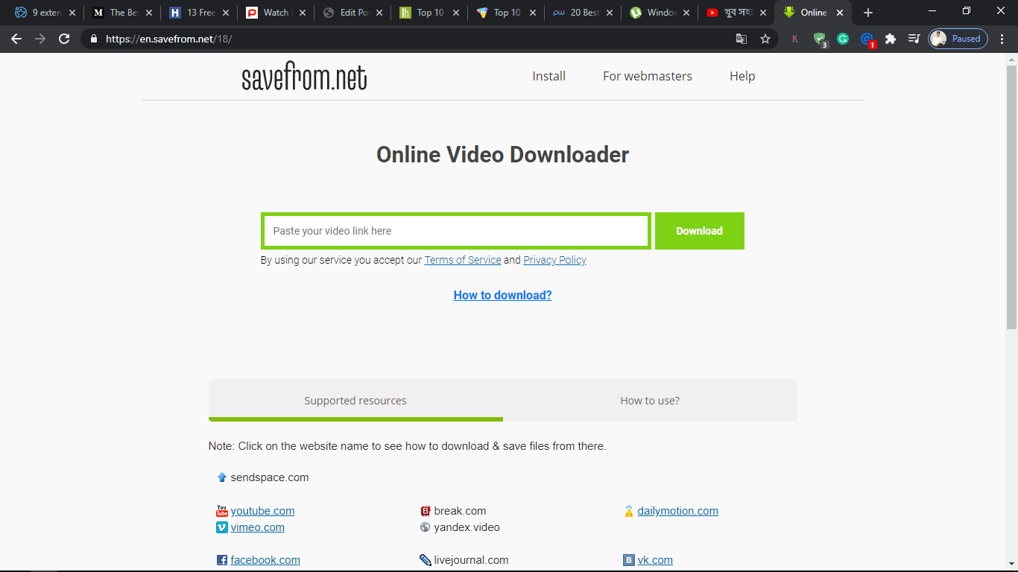Click the 'Online Video Downloader' heading
Image resolution: width=1018 pixels, height=572 pixels.
(503, 155)
